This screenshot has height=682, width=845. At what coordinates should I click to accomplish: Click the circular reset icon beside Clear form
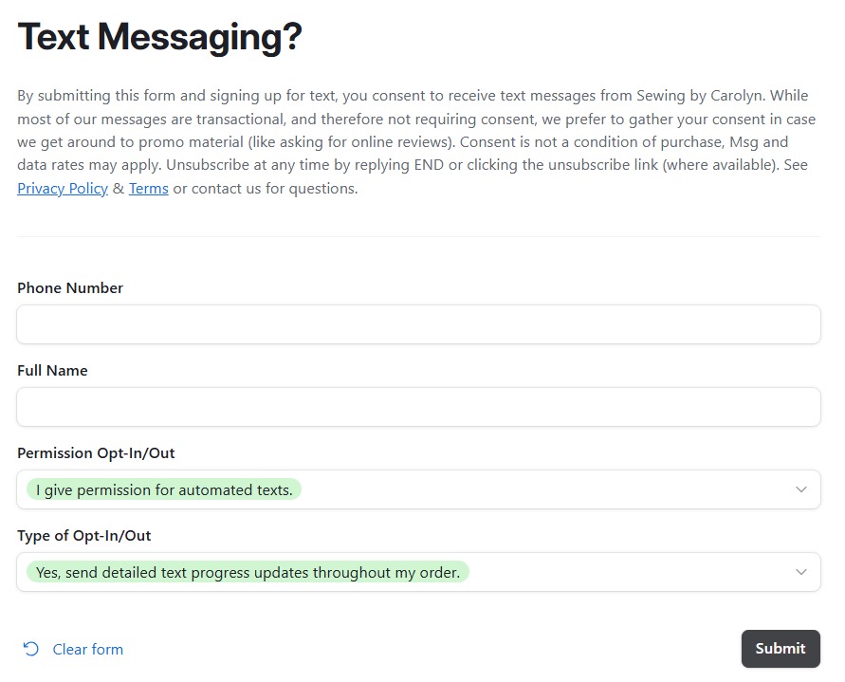pos(28,649)
